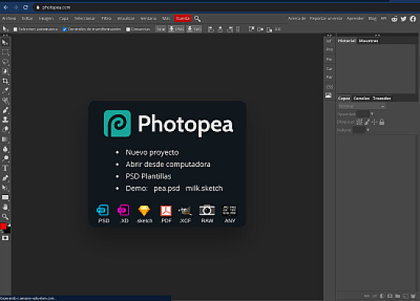This screenshot has width=420, height=301.
Task: Click the delete layer trash icon
Action: click(x=413, y=296)
